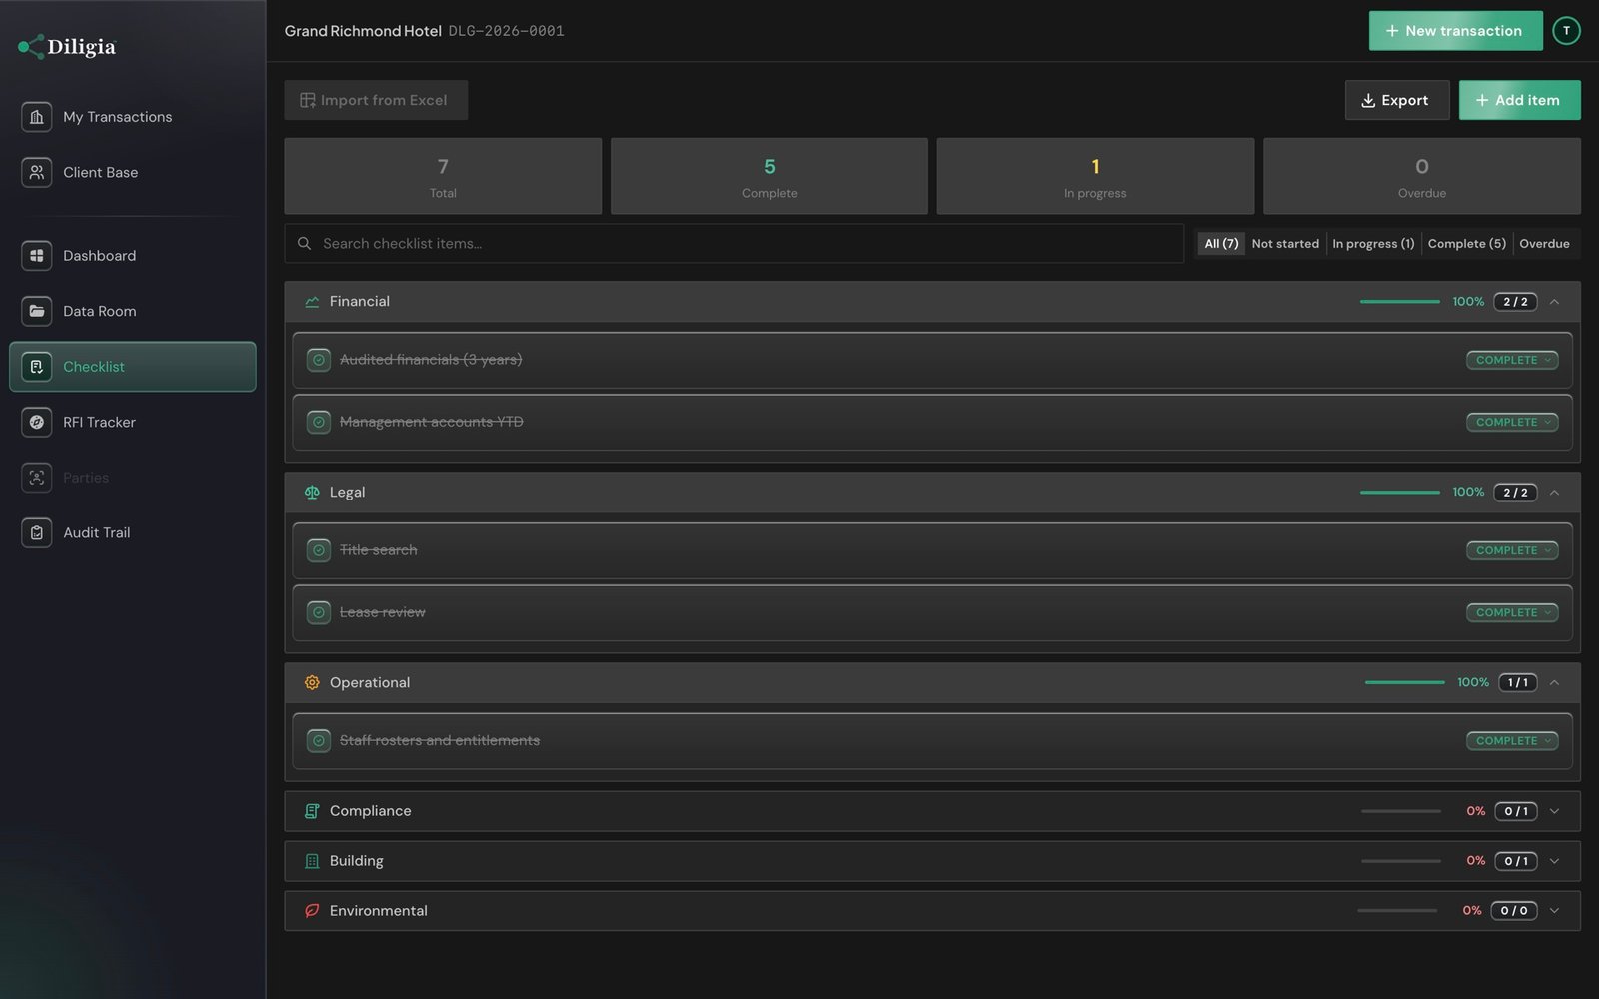Click the user avatar T icon
The height and width of the screenshot is (999, 1599).
[x=1566, y=31]
